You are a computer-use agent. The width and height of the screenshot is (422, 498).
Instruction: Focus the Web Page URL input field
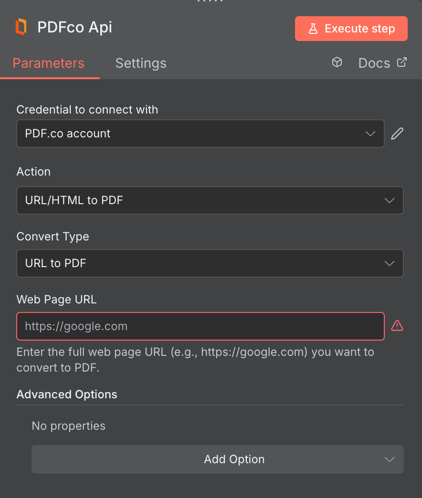200,326
